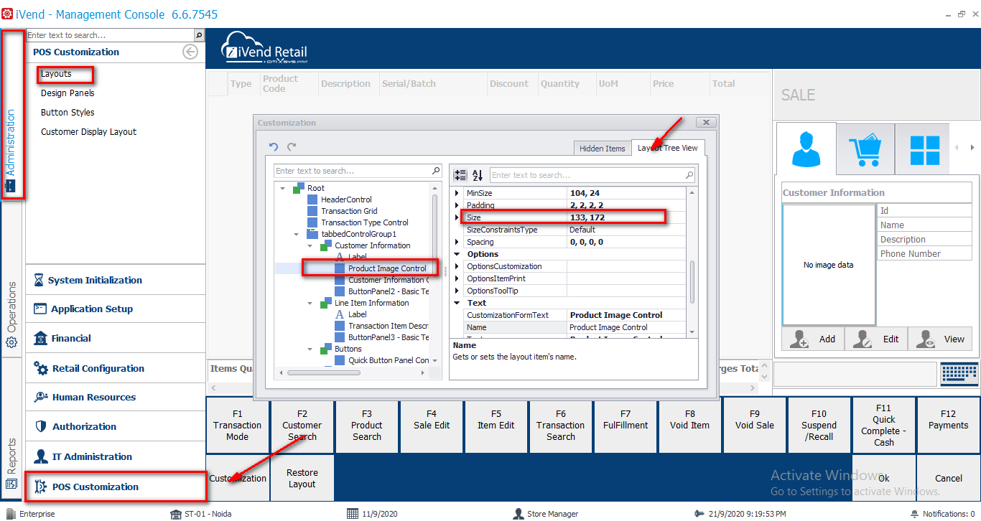Collapse the Line Item Information tree node
Screen dimensions: 981x521
click(310, 303)
